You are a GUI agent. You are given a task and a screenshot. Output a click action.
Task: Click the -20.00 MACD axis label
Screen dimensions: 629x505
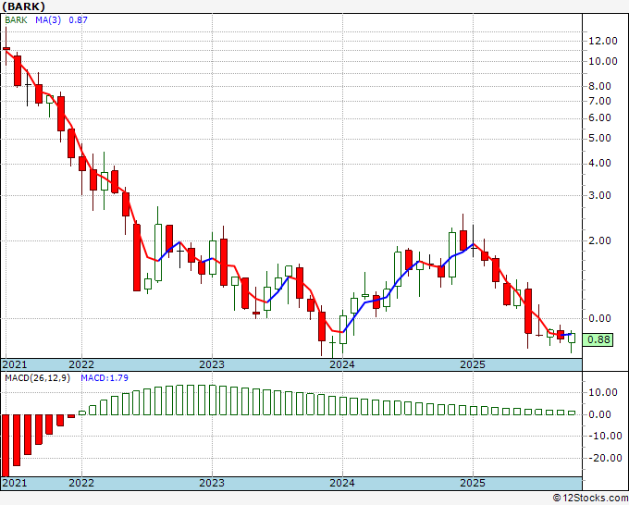coord(603,458)
